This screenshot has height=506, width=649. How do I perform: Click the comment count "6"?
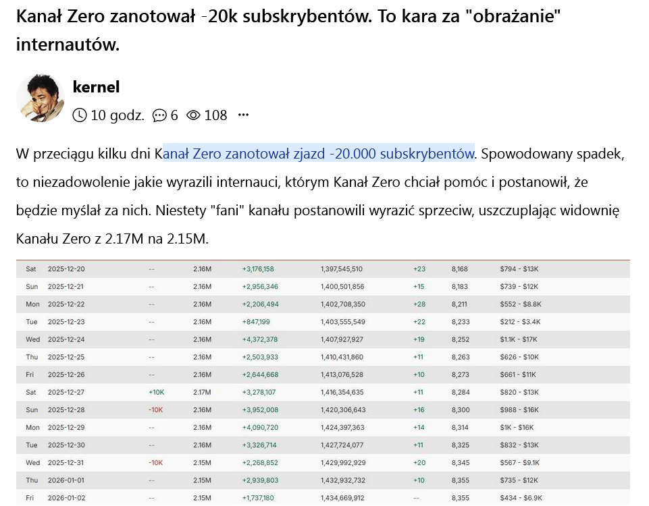(174, 115)
